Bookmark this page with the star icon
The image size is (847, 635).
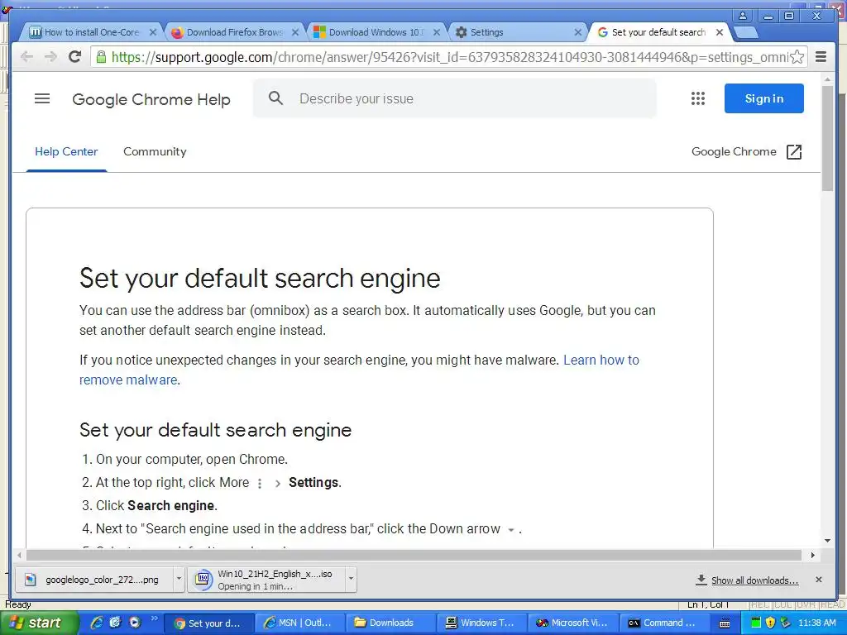797,57
